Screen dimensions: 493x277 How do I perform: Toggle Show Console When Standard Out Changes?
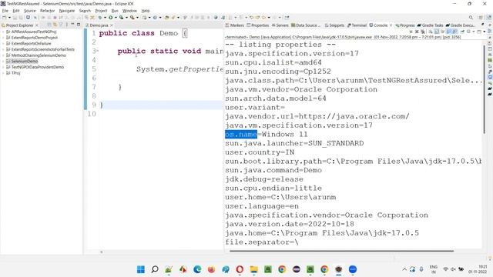(x=448, y=32)
